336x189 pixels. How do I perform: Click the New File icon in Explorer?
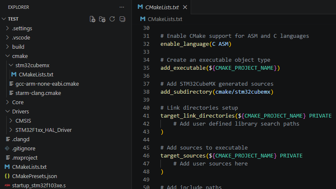(x=92, y=19)
